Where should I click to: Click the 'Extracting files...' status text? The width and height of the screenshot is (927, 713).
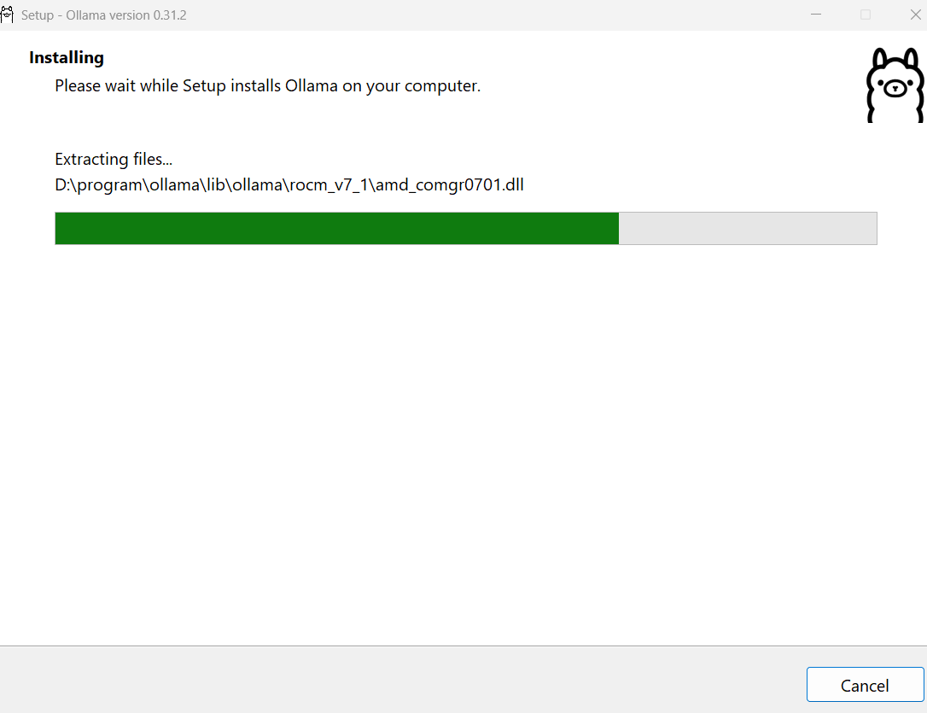[114, 159]
